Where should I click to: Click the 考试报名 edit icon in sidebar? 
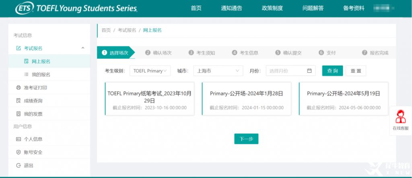point(18,48)
